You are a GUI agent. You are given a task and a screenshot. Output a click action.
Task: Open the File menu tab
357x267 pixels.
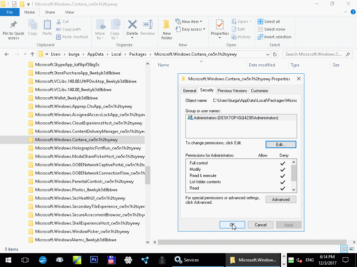point(9,12)
